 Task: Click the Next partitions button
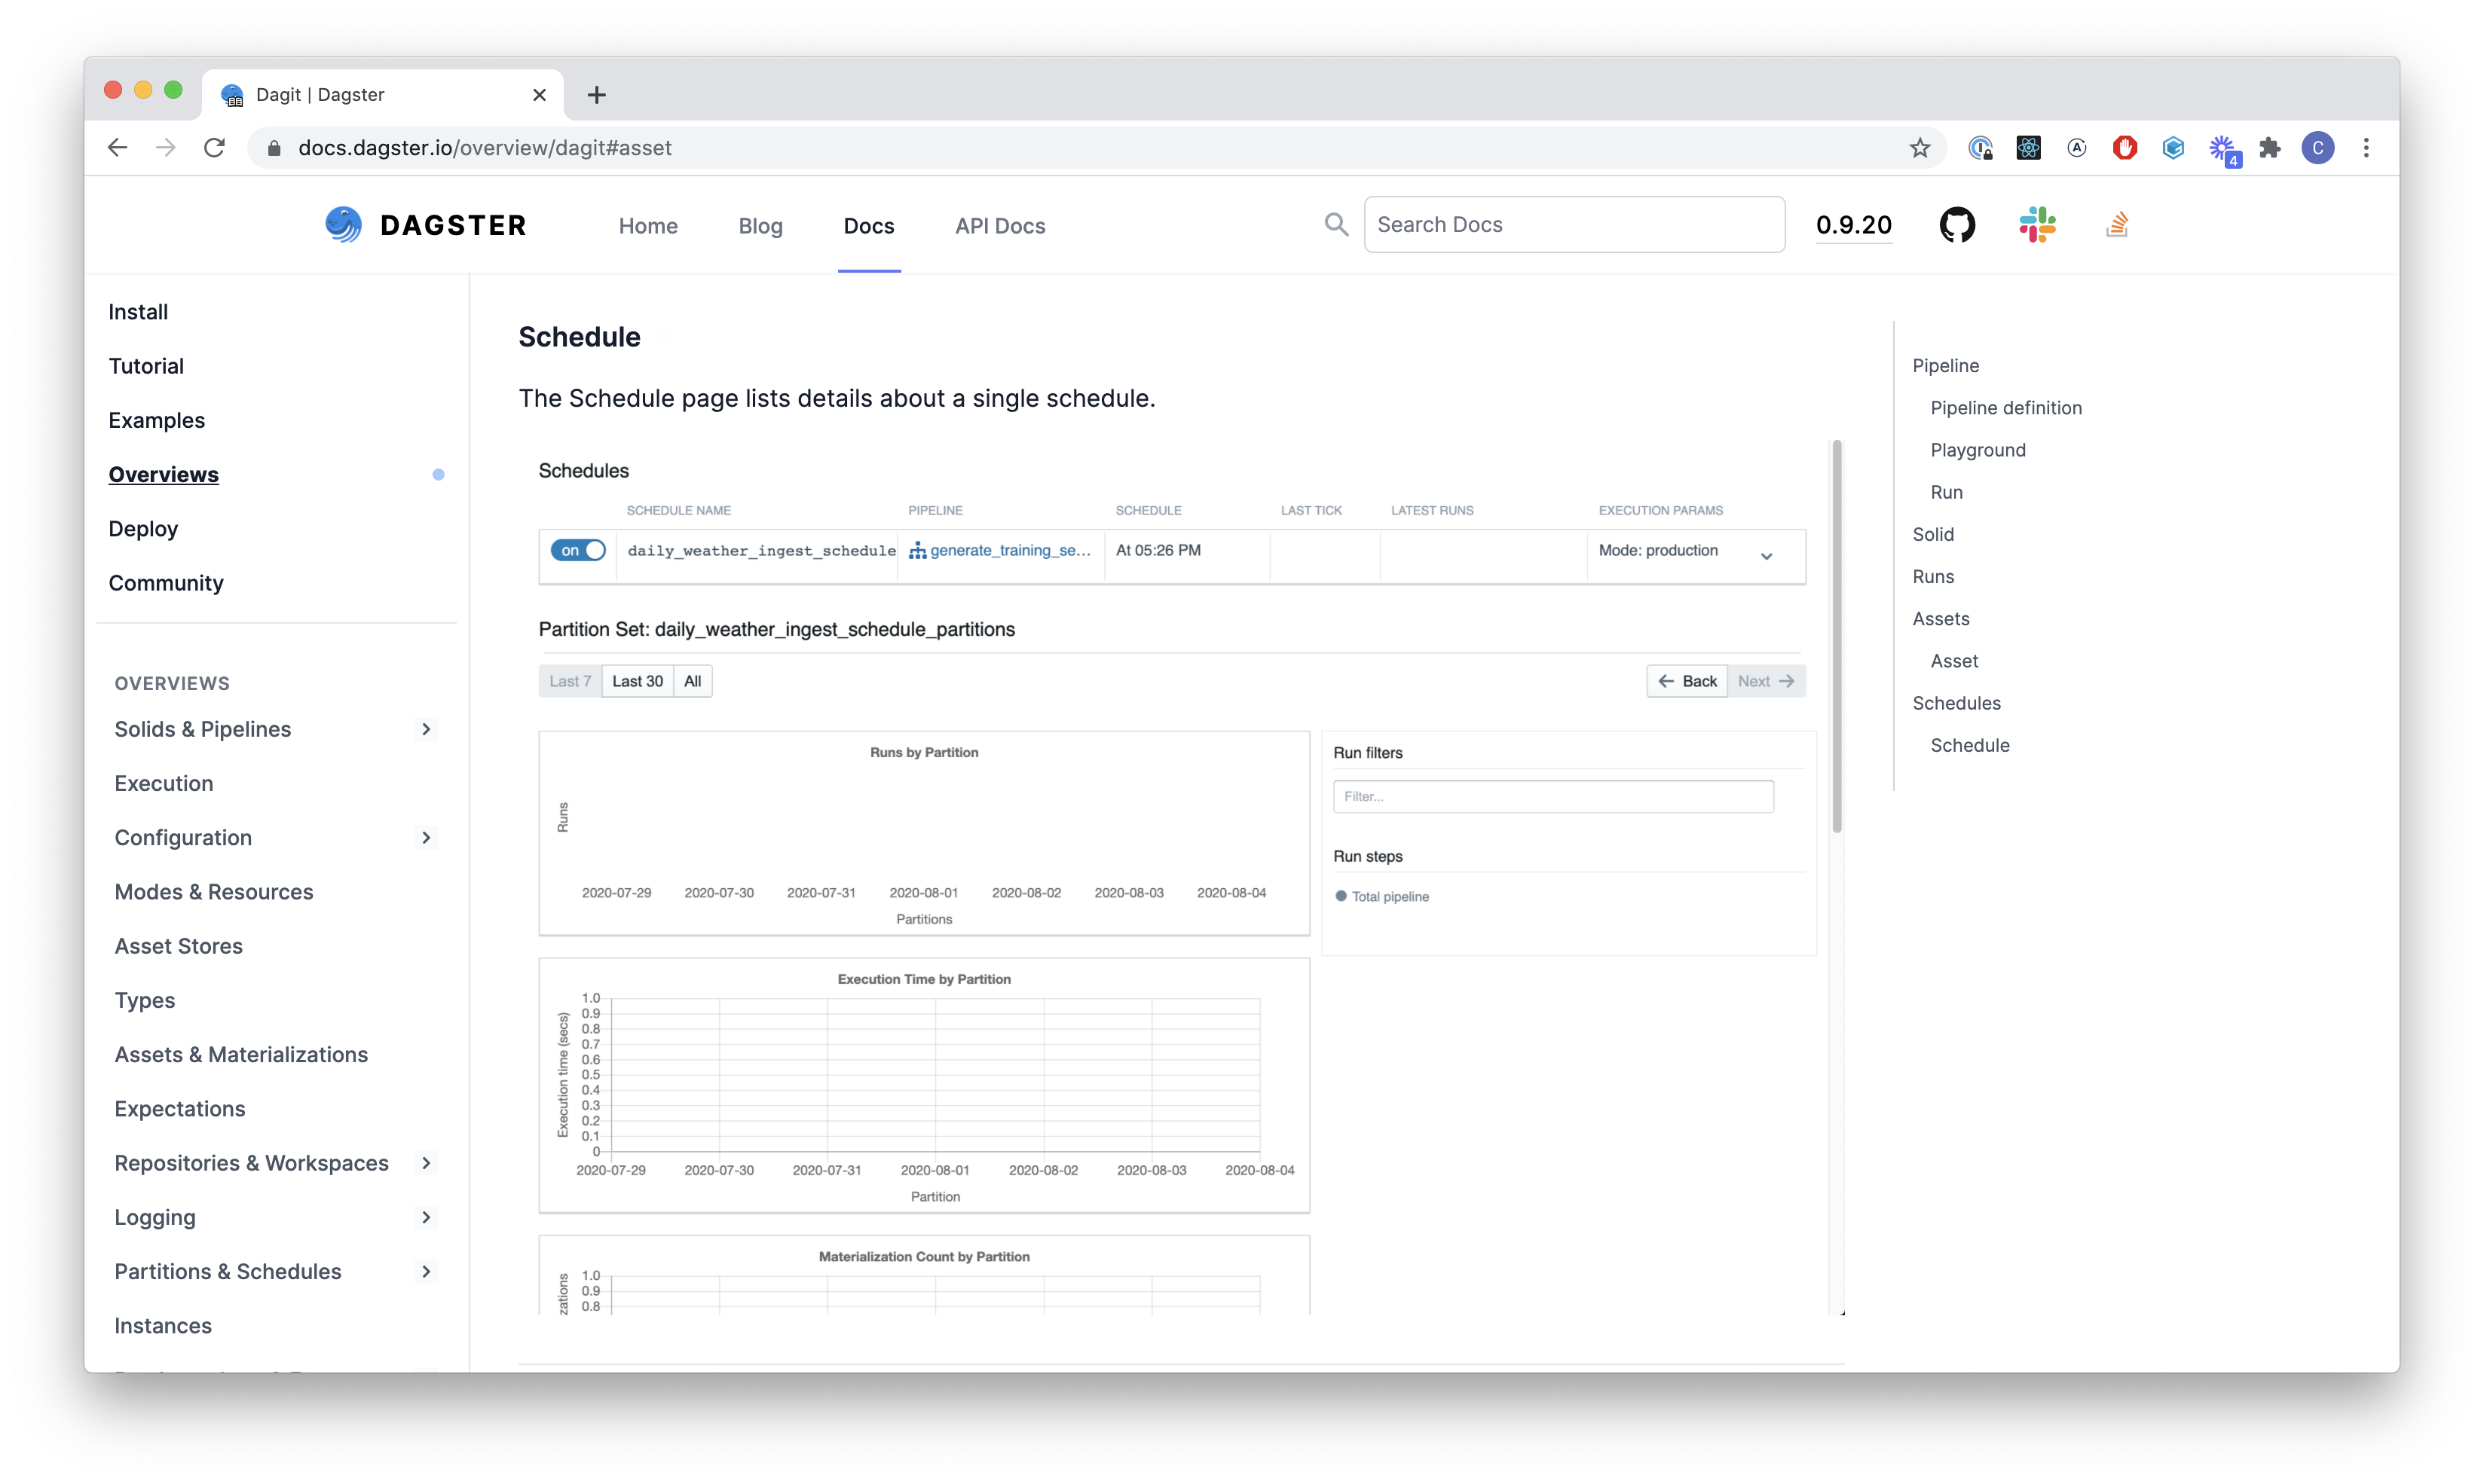point(1766,681)
